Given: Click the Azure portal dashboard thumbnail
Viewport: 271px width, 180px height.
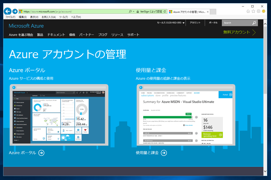Looking at the screenshot, I should (x=59, y=115).
